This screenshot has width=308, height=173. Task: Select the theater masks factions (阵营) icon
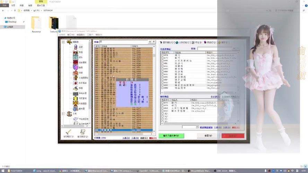tap(76, 67)
